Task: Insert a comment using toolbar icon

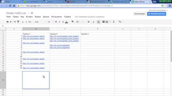Action: pyautogui.click(x=103, y=22)
